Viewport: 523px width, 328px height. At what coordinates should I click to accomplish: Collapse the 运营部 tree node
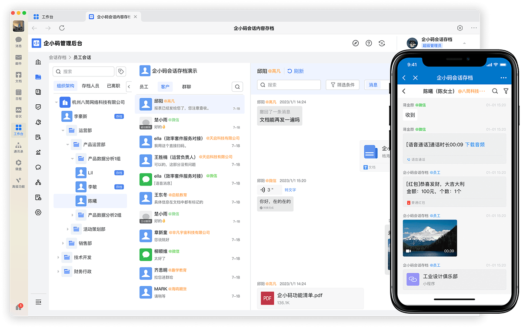coord(63,130)
